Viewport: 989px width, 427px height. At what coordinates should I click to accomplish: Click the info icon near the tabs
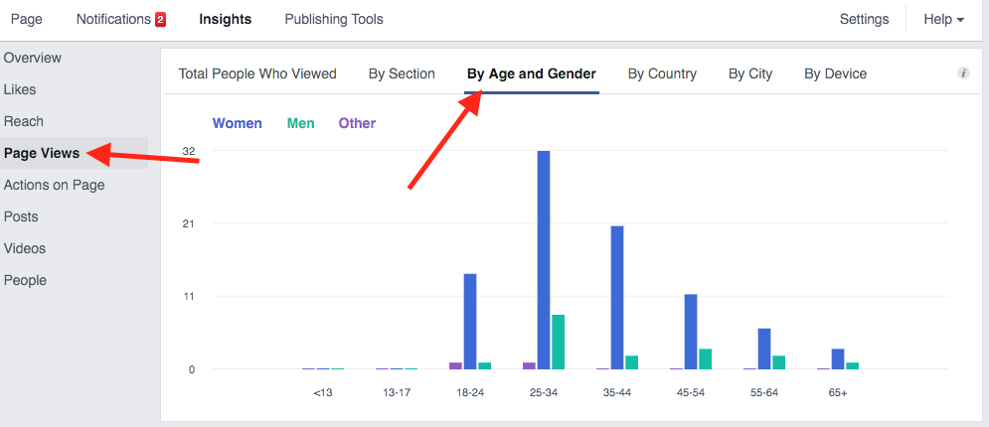(x=963, y=73)
